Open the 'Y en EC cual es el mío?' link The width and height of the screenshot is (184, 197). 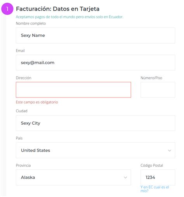155,189
